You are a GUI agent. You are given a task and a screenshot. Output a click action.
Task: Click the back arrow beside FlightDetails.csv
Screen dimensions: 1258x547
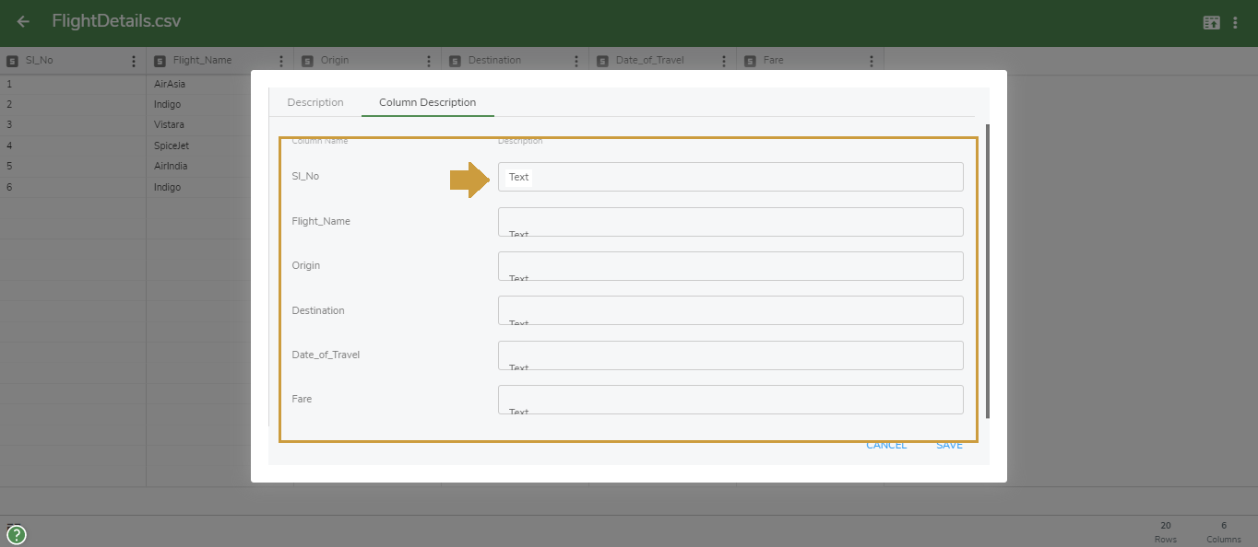(21, 21)
